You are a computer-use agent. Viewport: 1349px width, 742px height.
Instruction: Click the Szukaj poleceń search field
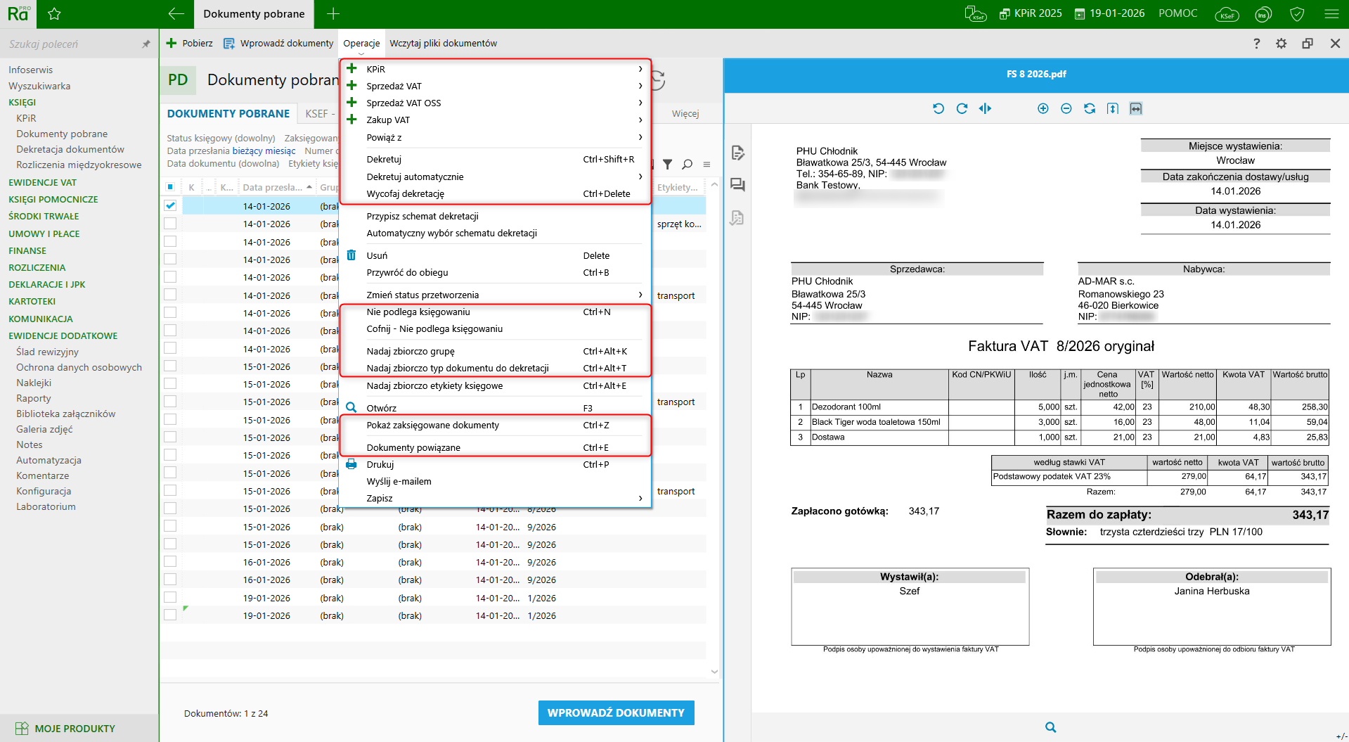click(x=70, y=44)
